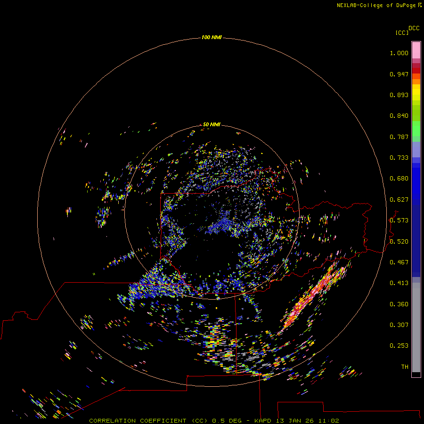Click the 100 NMI range ring label
The image size is (424, 424).
pyautogui.click(x=212, y=37)
